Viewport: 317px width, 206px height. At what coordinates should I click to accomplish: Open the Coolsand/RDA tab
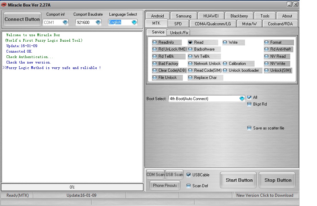point(280,24)
